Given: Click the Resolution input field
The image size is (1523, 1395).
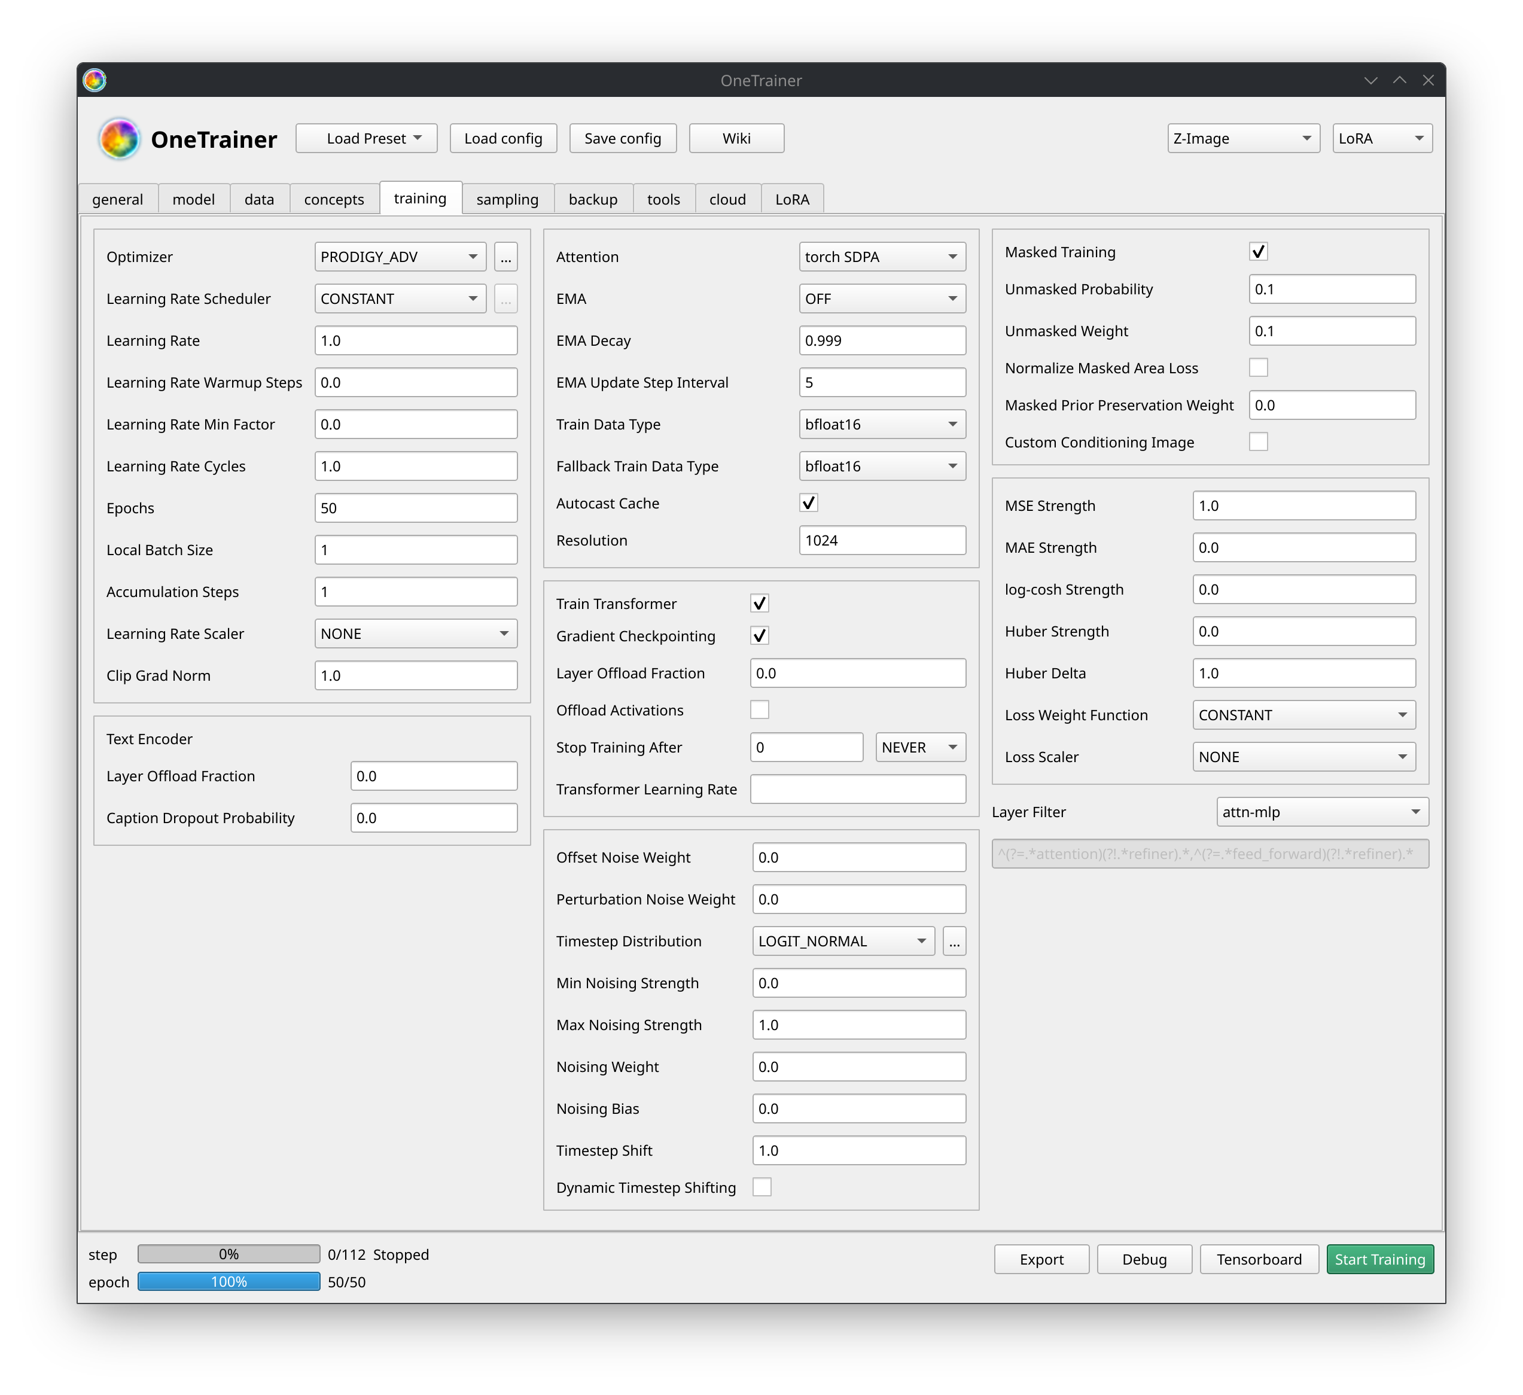Looking at the screenshot, I should click(x=882, y=540).
